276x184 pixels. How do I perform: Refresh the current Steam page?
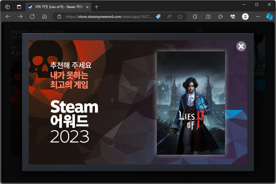pos(32,17)
